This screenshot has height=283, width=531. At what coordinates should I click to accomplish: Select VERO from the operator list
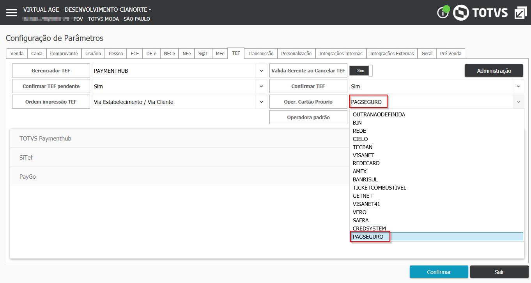pos(437,212)
